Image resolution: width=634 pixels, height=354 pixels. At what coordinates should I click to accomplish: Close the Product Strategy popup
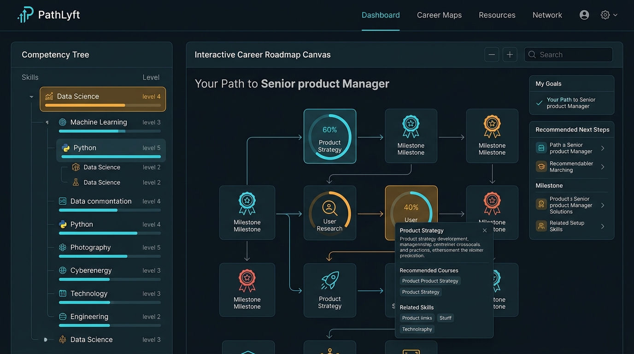[485, 230]
